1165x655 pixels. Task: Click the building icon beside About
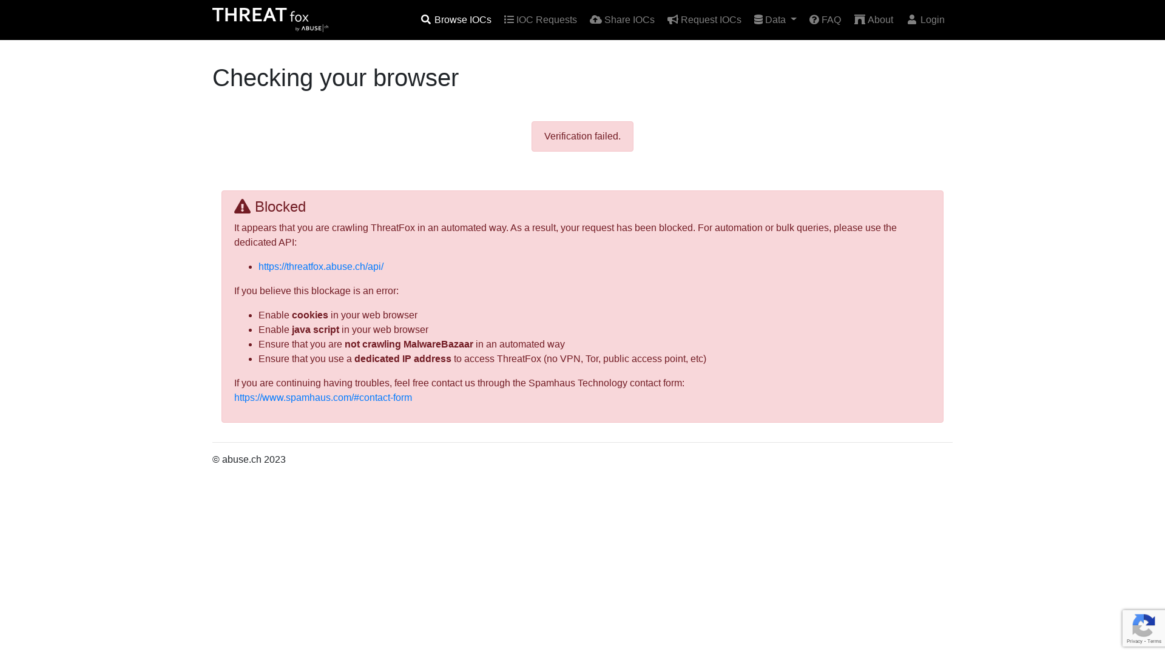860,20
